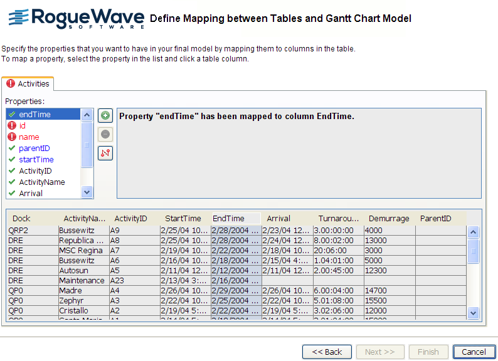Screen dimensions: 498x361
Task: Choose the Arrival property in list
Action: [x=31, y=194]
